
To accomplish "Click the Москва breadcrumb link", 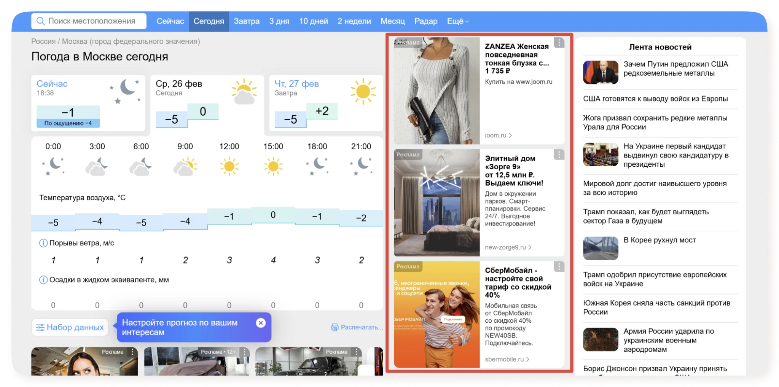I will [131, 41].
